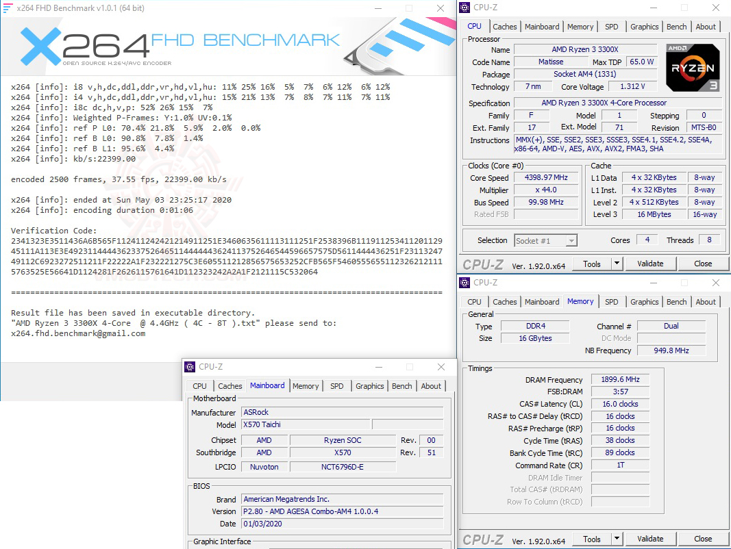This screenshot has width=731, height=549.
Task: Click the NB Frequency value 949.8 MHz
Action: coord(671,350)
